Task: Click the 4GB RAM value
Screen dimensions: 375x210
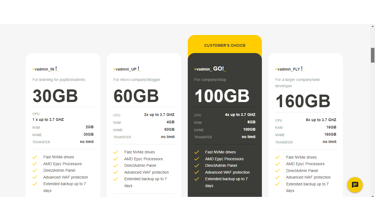Action: click(x=170, y=122)
